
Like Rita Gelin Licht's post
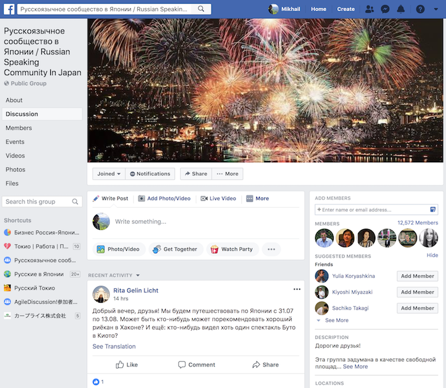click(127, 365)
